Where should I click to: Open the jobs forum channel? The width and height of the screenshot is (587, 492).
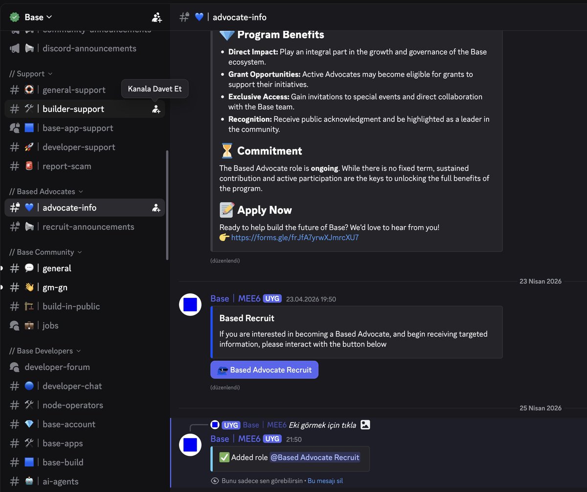point(85,326)
